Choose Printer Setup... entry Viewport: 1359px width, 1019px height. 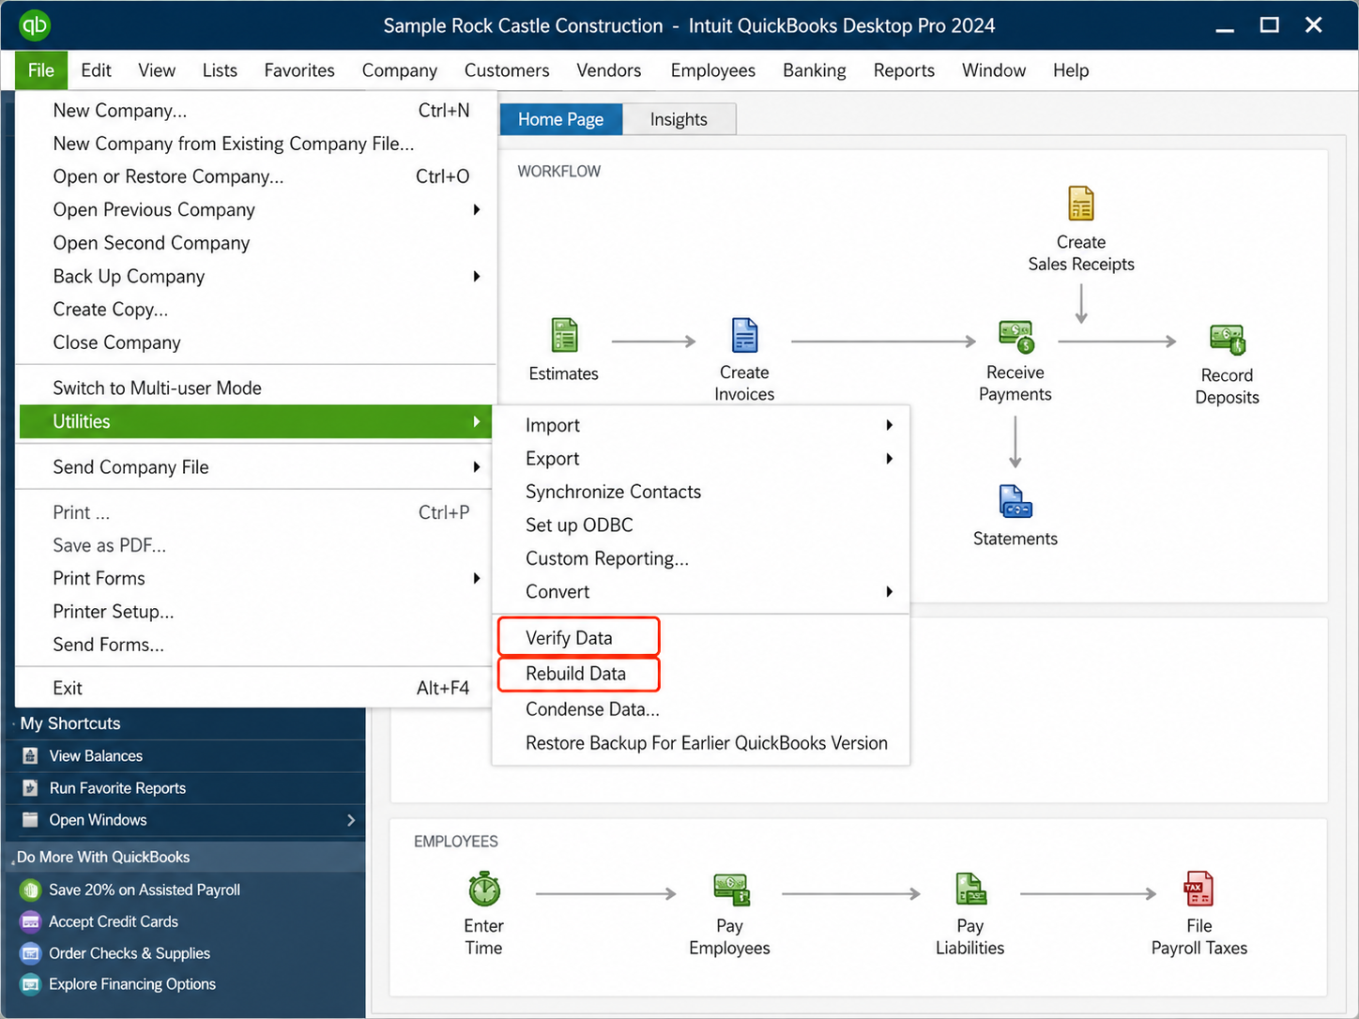click(x=255, y=612)
